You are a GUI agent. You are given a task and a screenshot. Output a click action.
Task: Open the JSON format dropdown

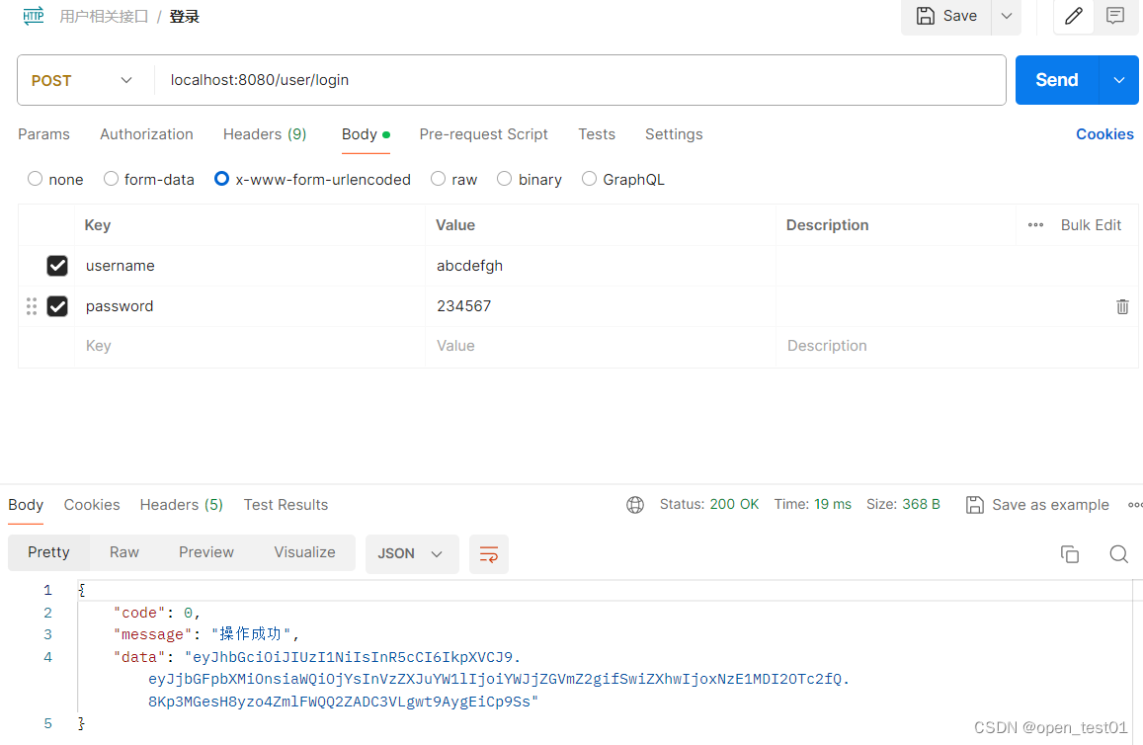tap(412, 554)
